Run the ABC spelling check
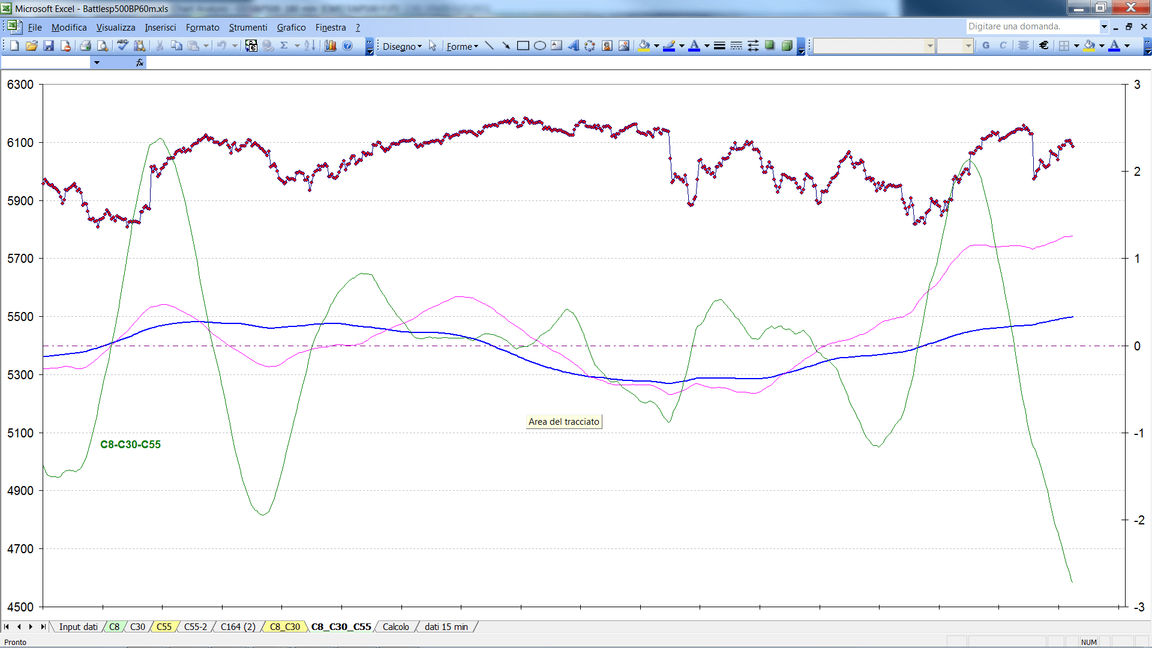This screenshot has width=1152, height=648. [122, 46]
